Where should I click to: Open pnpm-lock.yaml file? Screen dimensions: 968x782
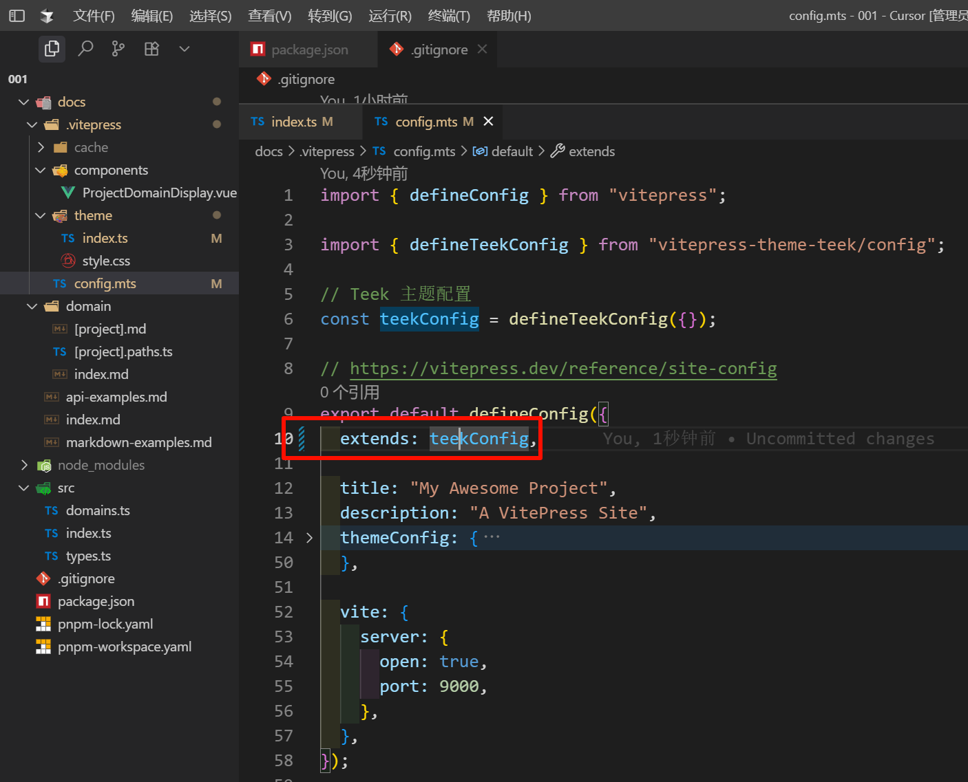click(x=105, y=624)
